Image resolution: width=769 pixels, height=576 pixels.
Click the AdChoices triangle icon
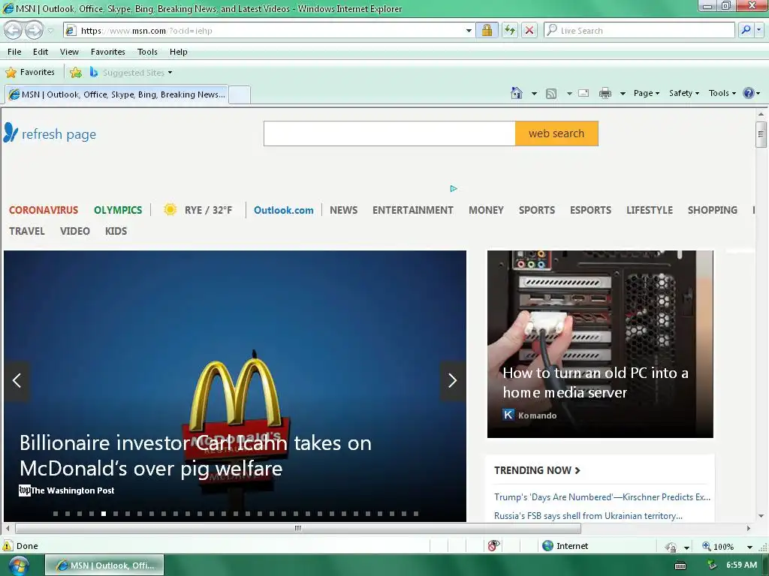point(454,188)
